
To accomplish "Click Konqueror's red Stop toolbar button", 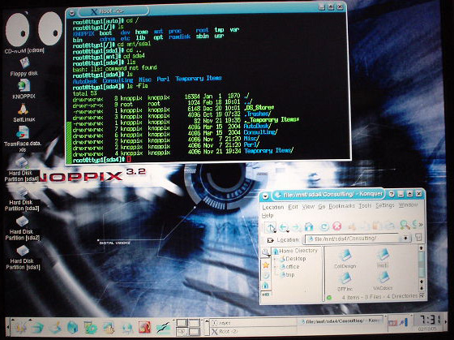I will 336,226.
